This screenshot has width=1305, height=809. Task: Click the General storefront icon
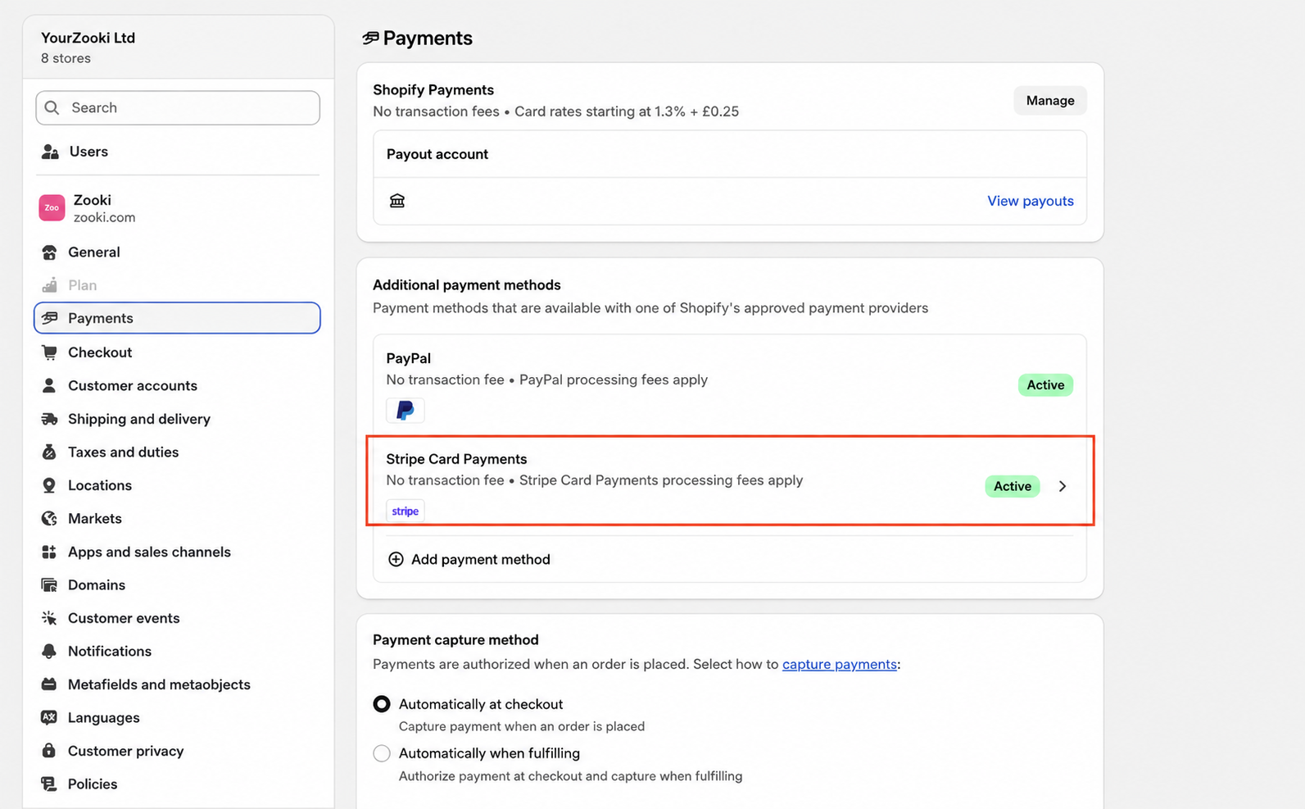[49, 252]
